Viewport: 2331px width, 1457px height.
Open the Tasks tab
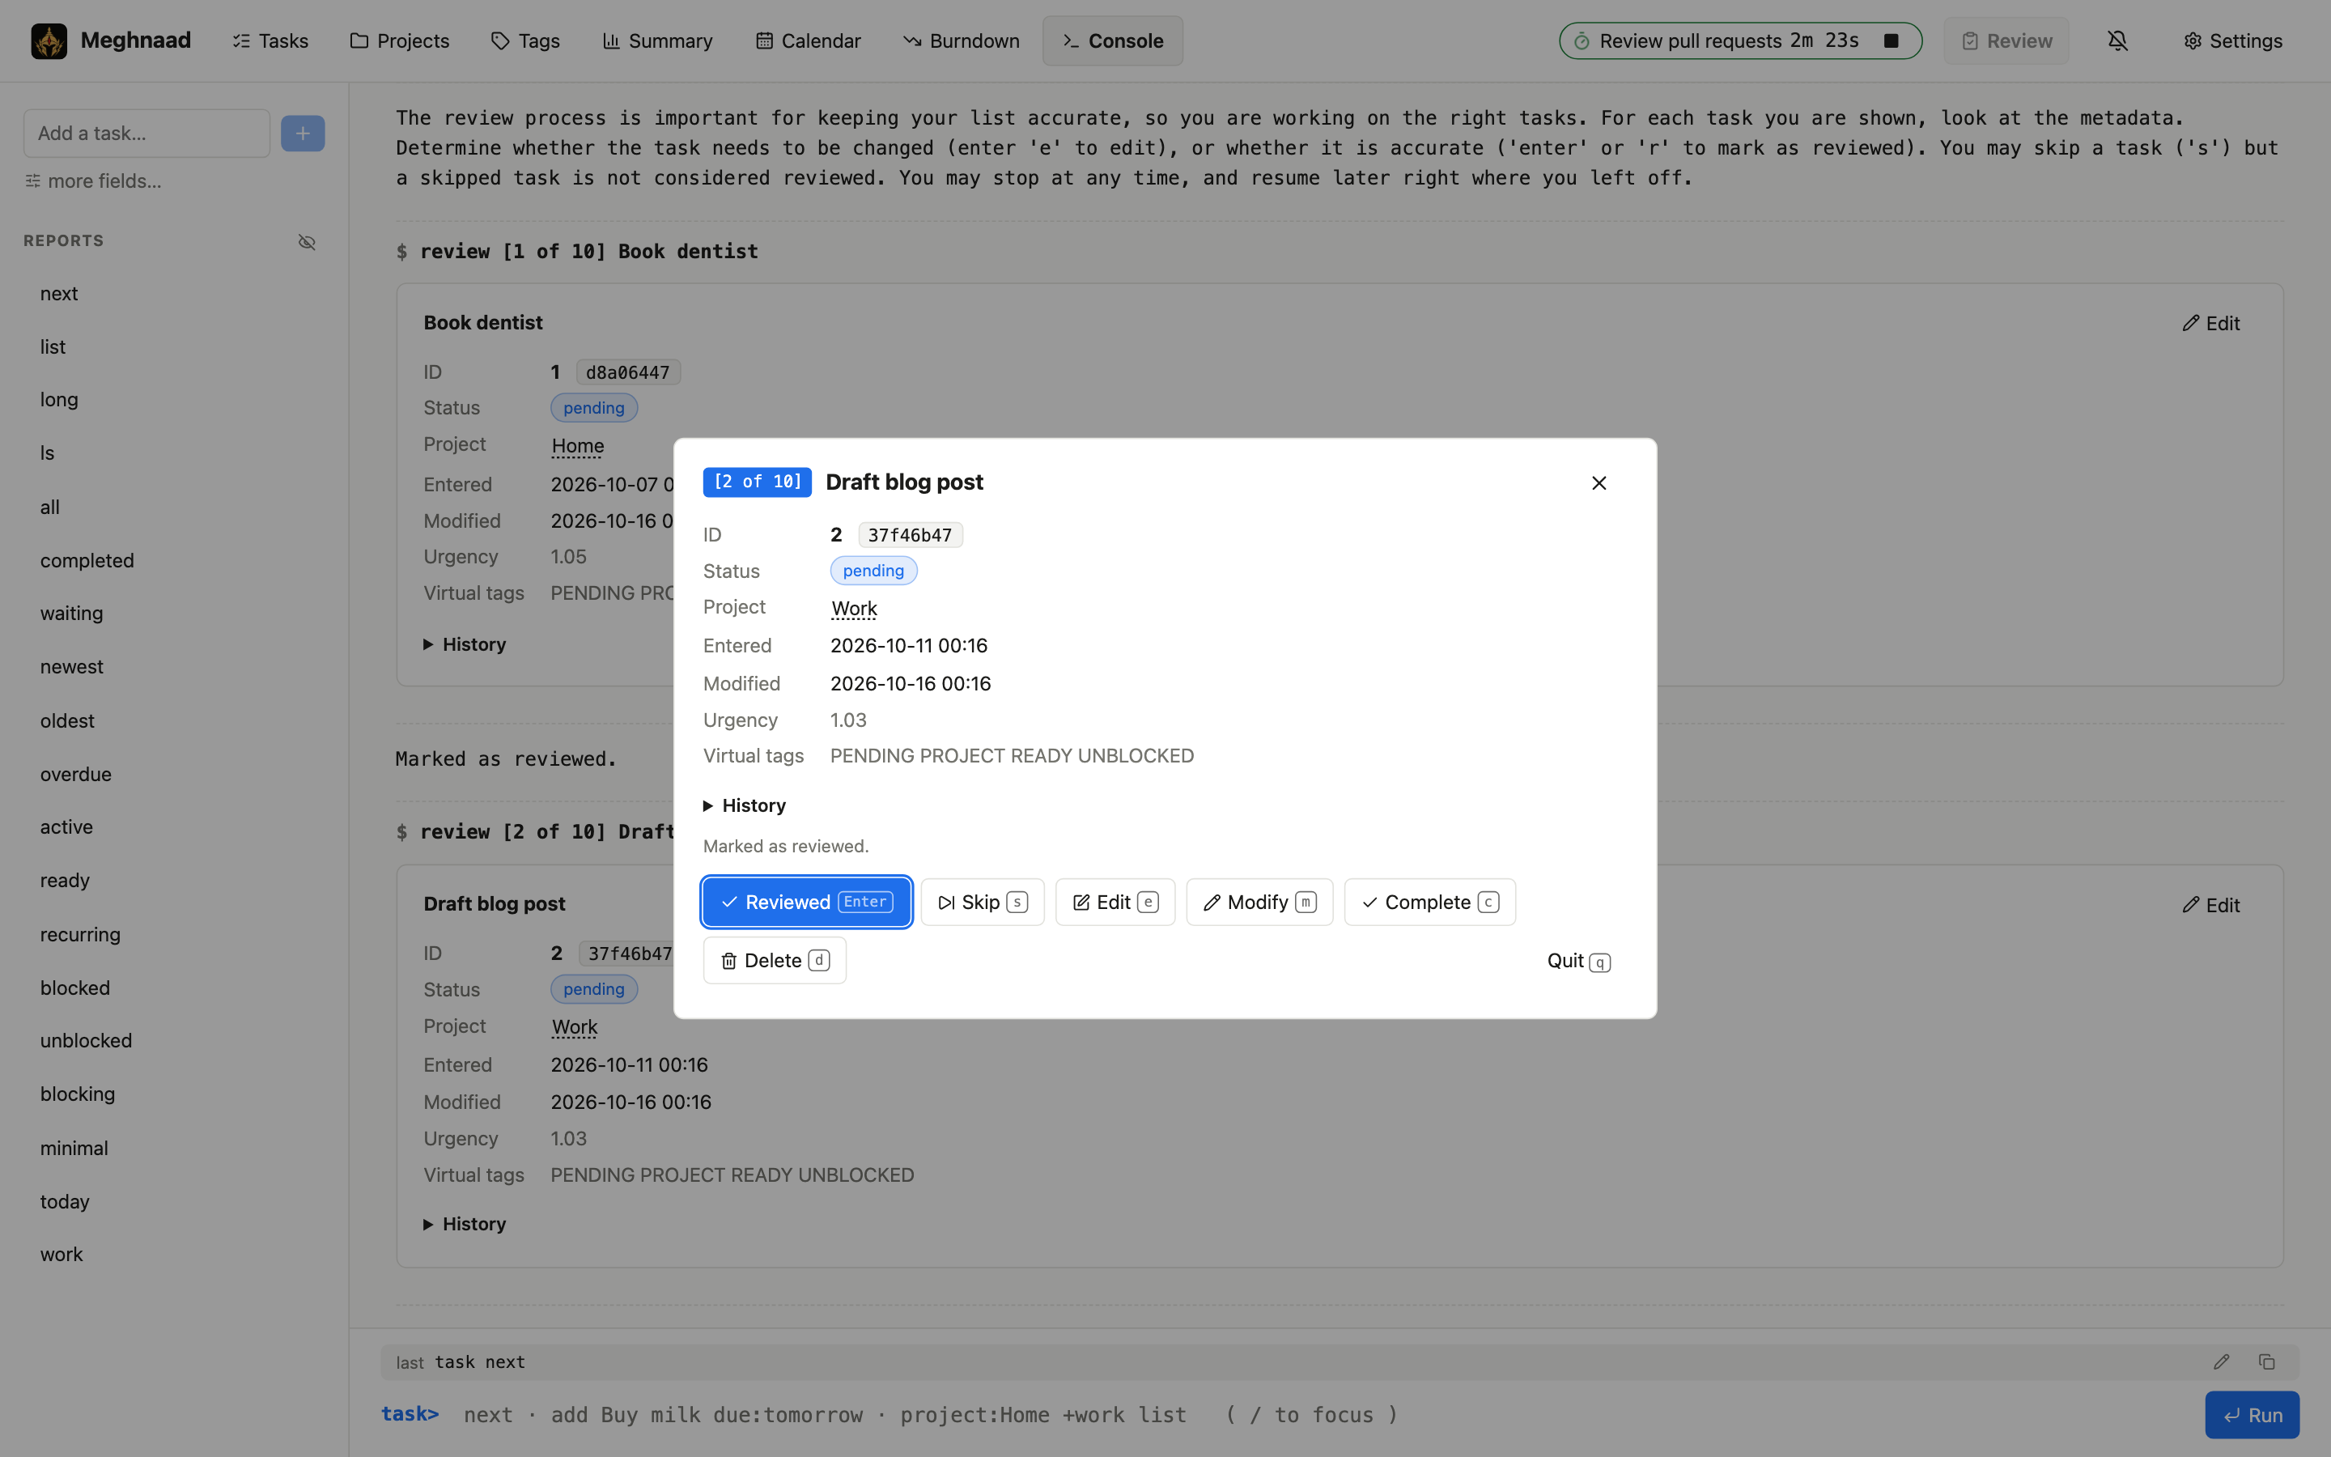click(270, 40)
